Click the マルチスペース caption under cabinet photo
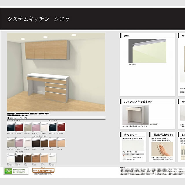Screen dimensions: 185x185 pos(135,126)
